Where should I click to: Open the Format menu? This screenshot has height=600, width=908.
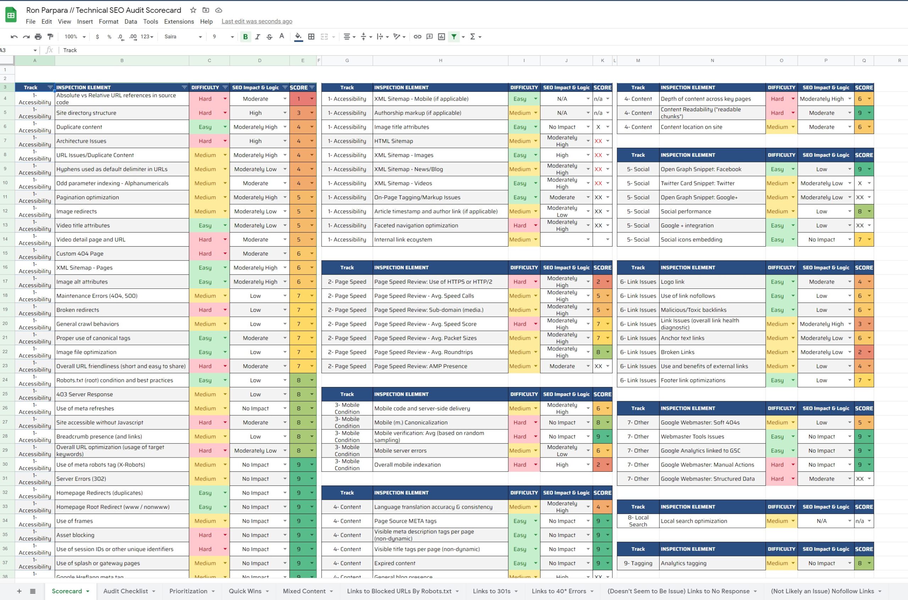click(x=109, y=21)
